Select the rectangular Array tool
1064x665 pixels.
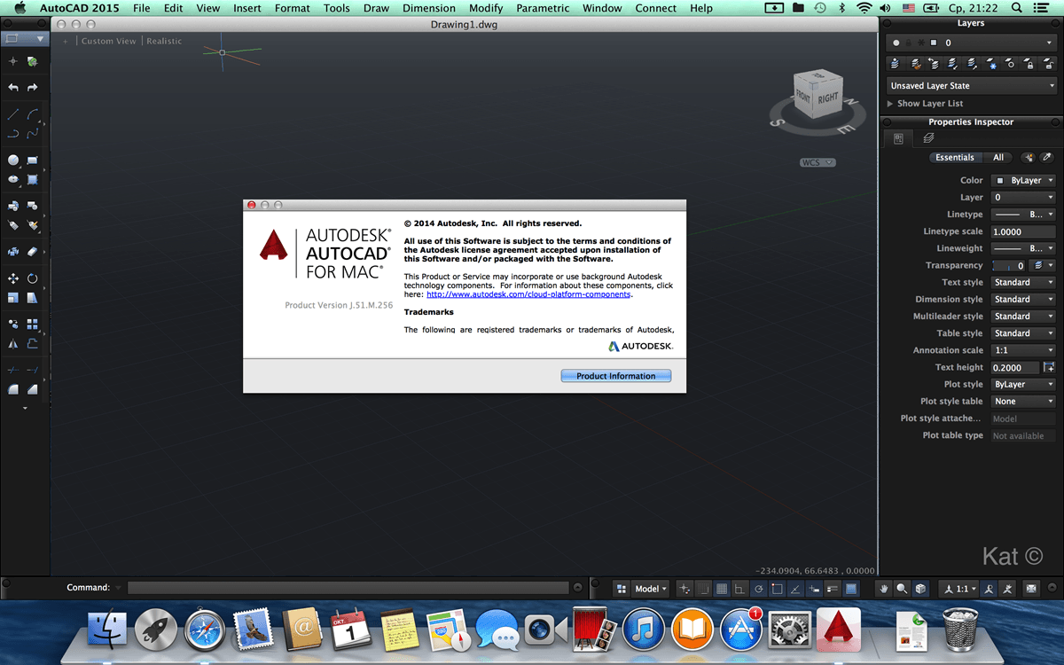[33, 325]
